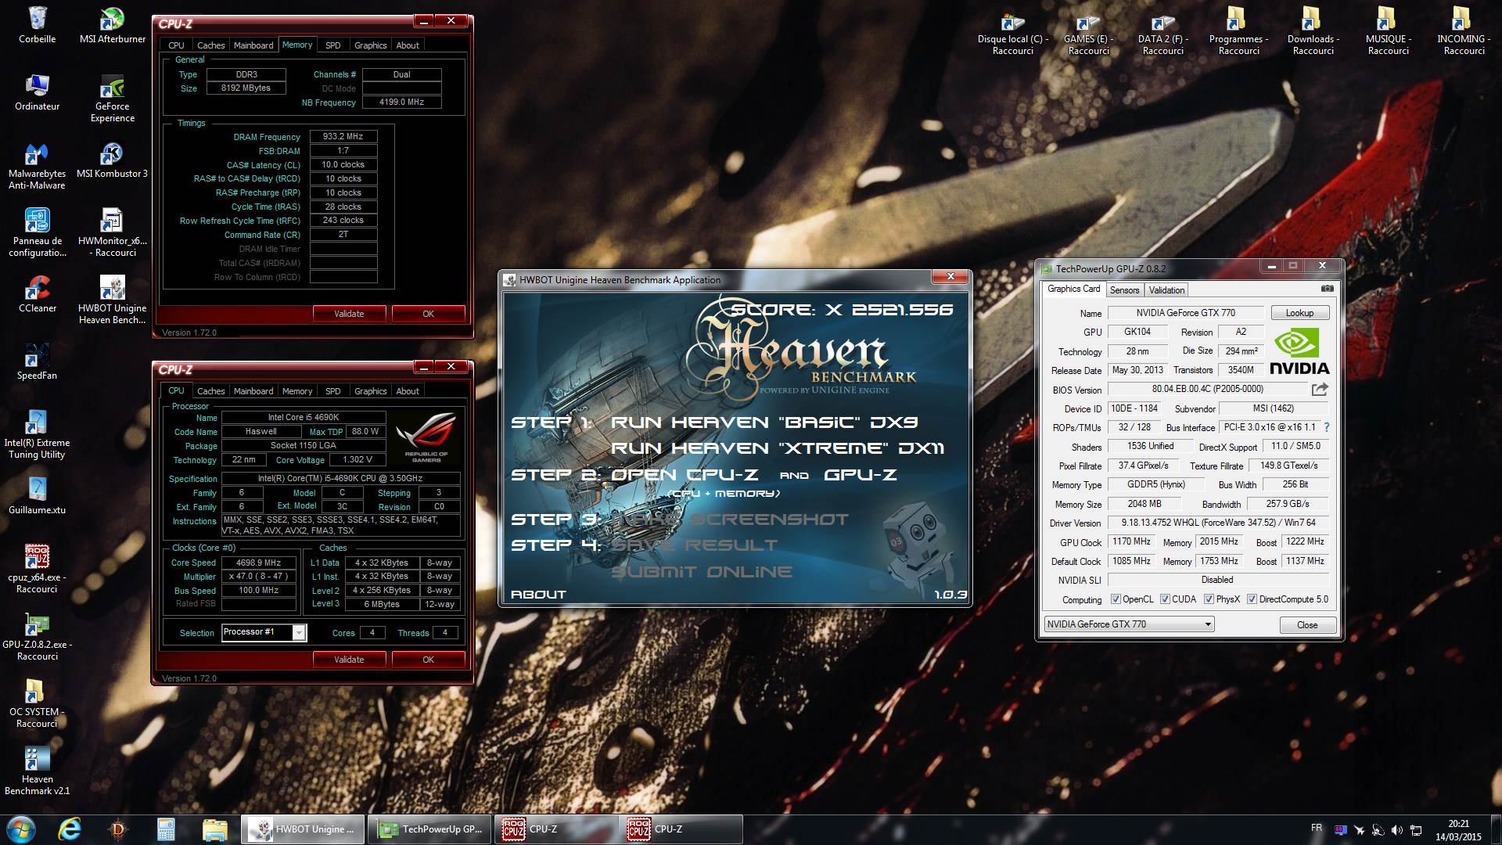Screen dimensions: 1502x845
Task: Open File Explorer folder taskbar icon
Action: pos(214,829)
